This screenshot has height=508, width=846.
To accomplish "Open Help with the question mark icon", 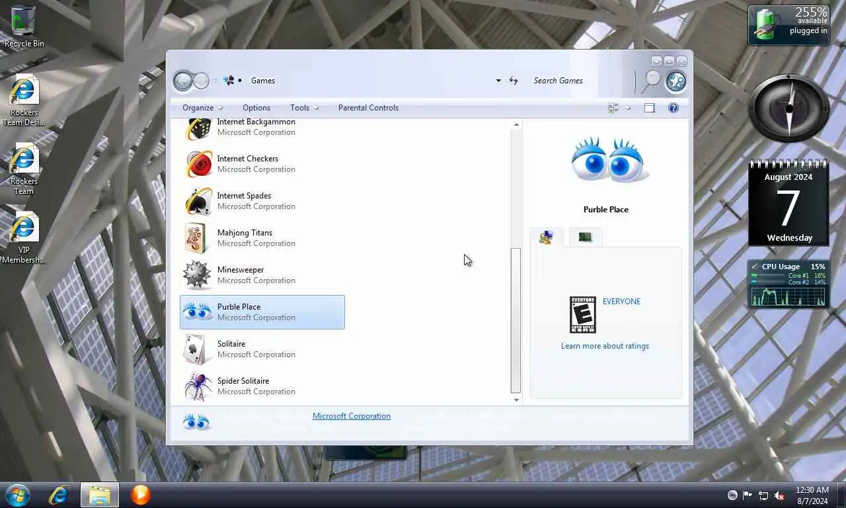I will point(673,108).
